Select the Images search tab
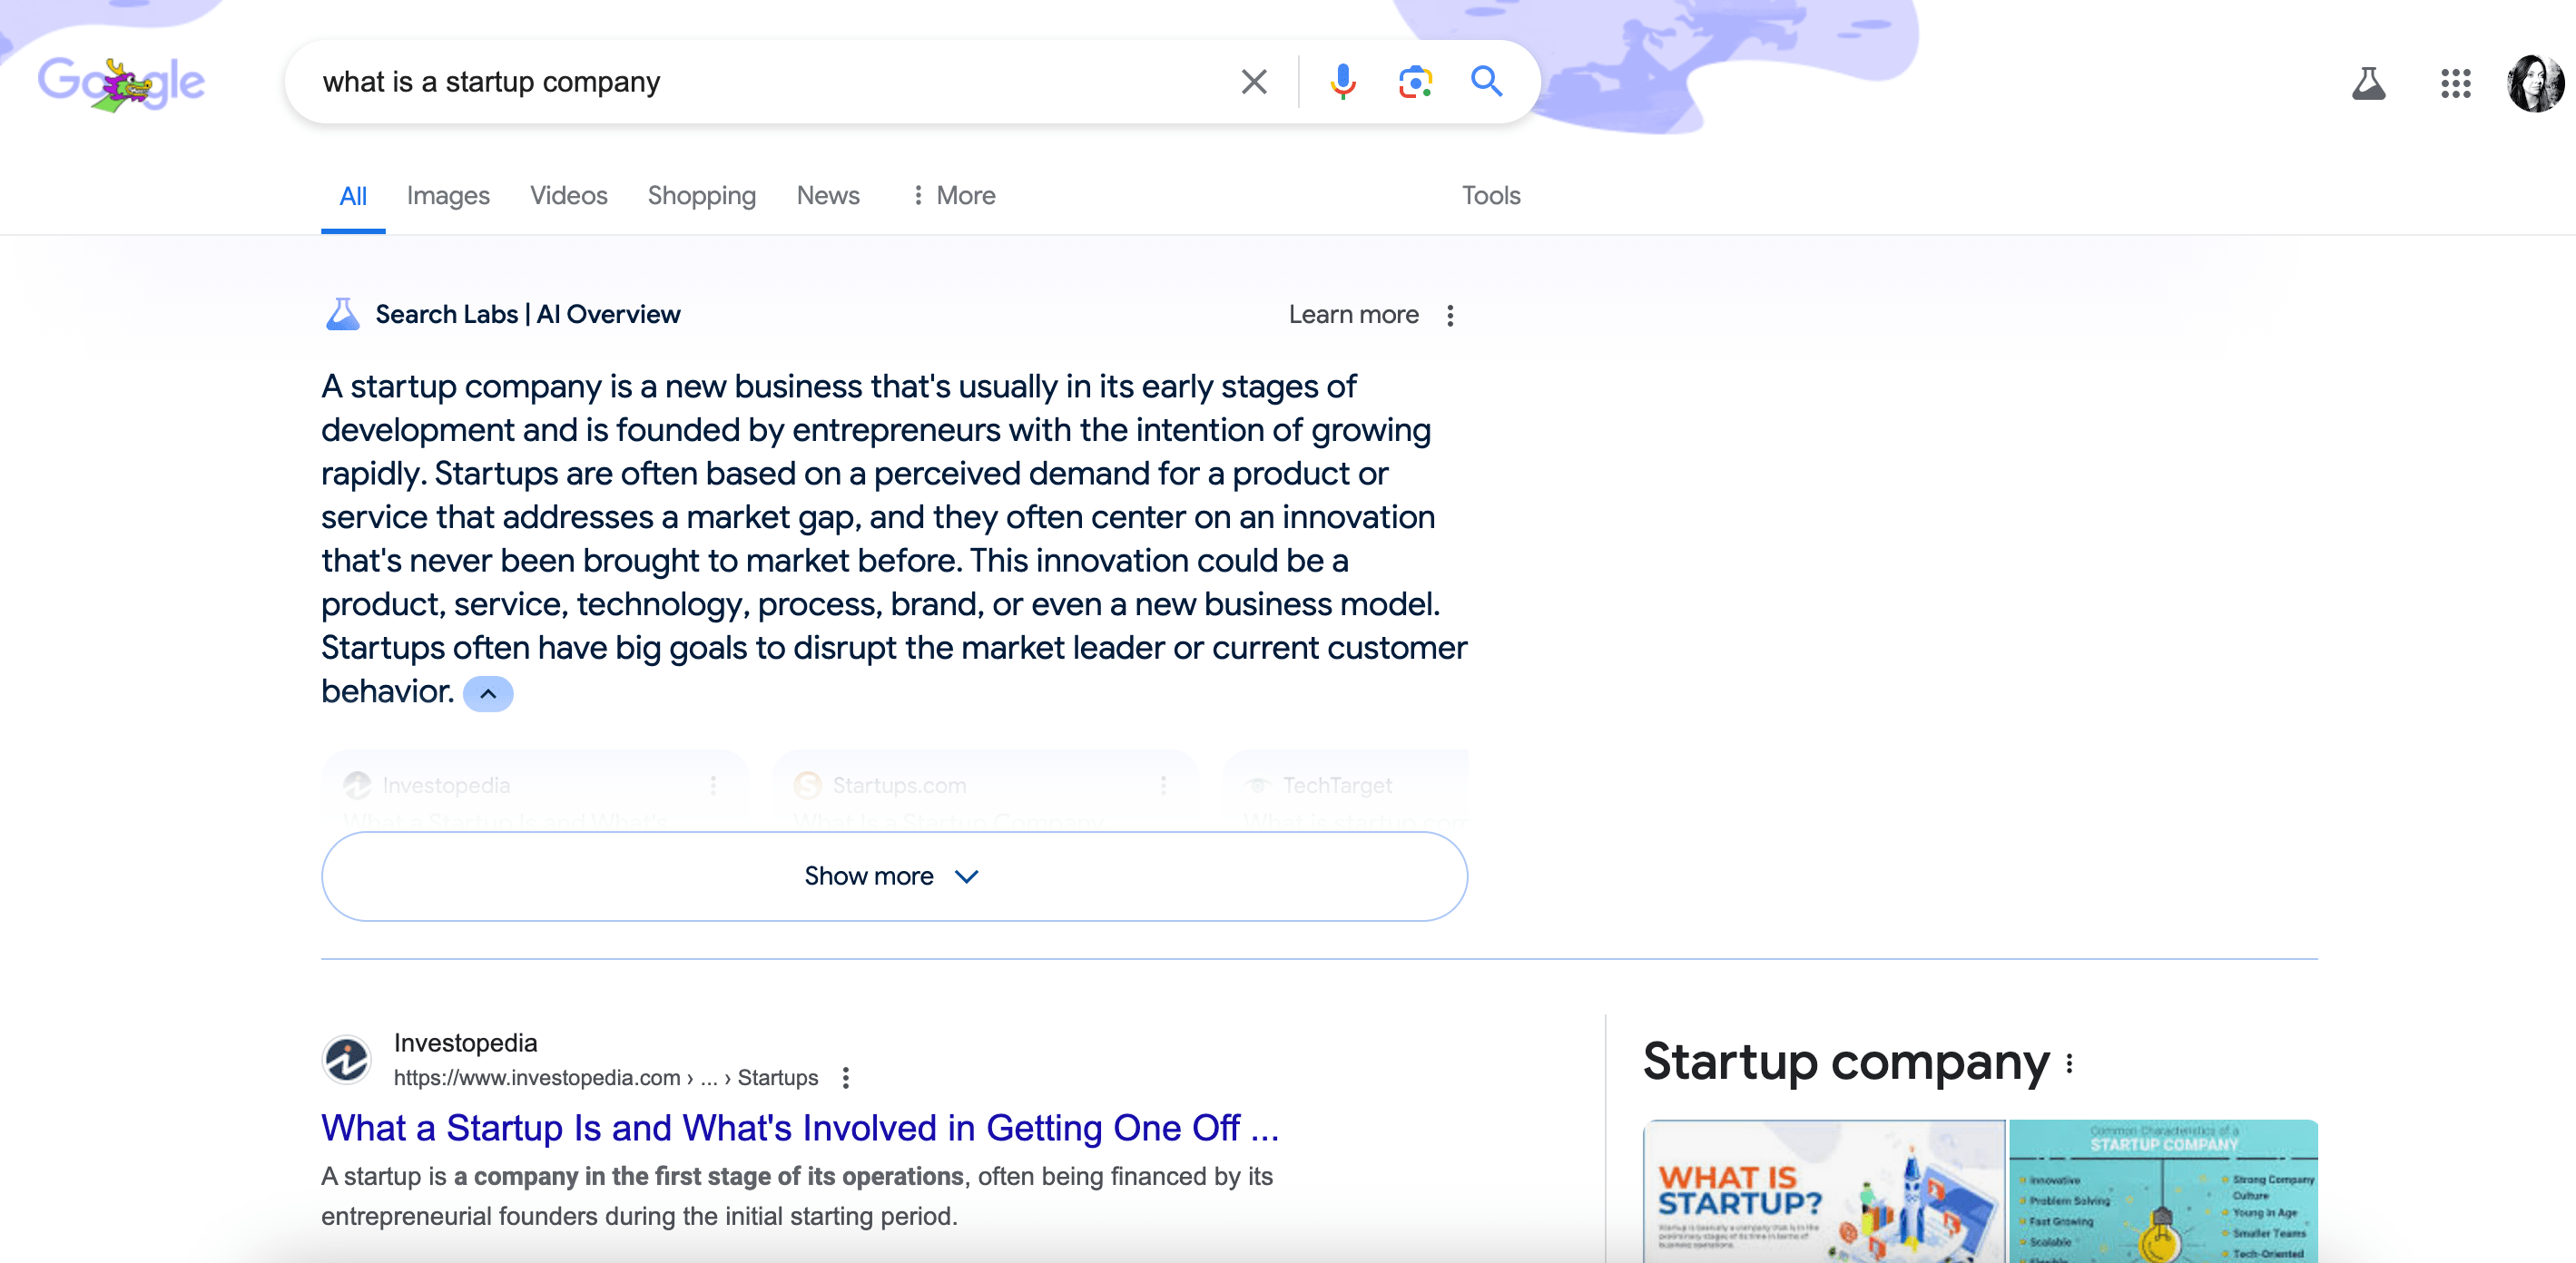The height and width of the screenshot is (1263, 2576). 448,195
